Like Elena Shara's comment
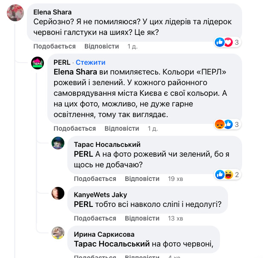Viewport: 263px width, 258px height. (55, 46)
